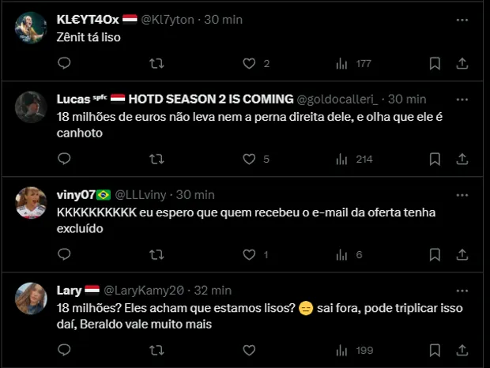This screenshot has width=490, height=368.
Task: Reply to Lucas's 18 milhões tweet
Action: 64,159
